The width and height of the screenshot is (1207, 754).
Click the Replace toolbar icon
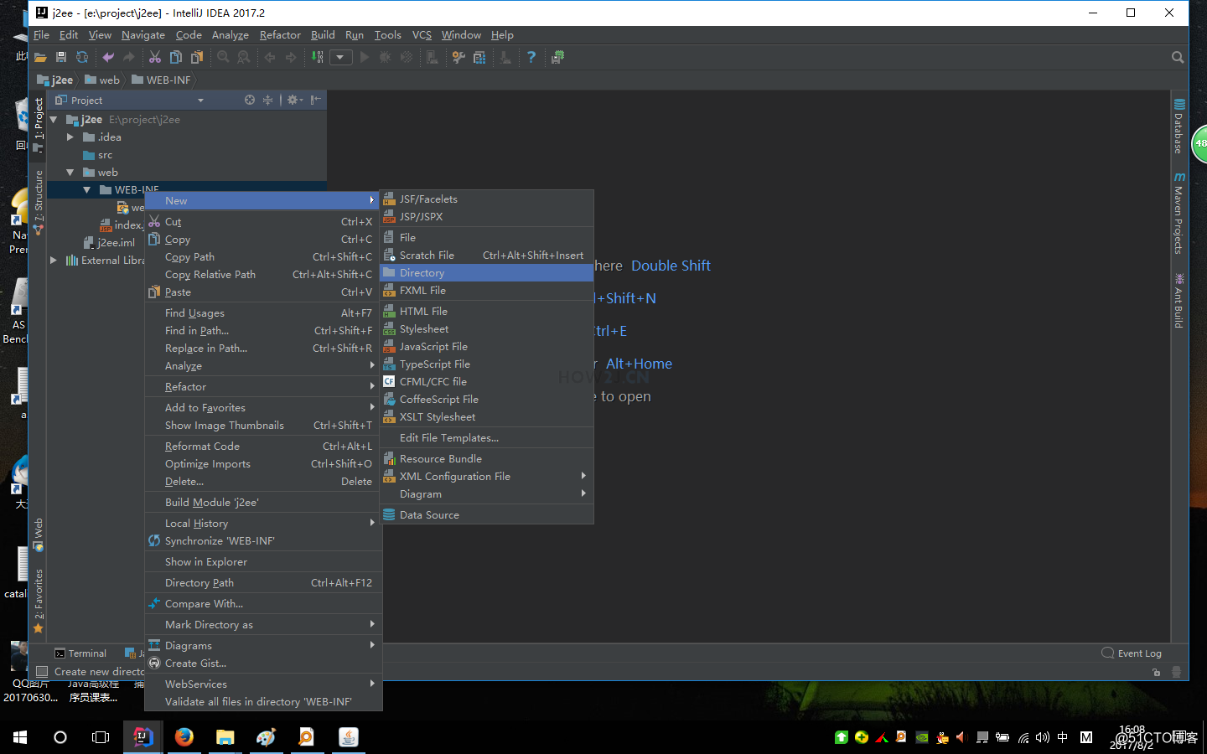click(244, 57)
